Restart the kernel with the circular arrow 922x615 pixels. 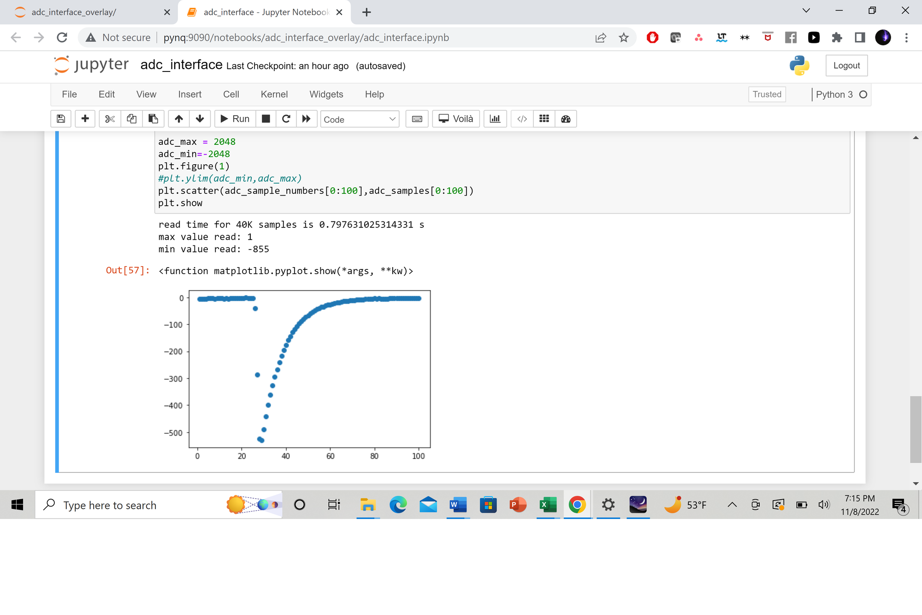(286, 119)
